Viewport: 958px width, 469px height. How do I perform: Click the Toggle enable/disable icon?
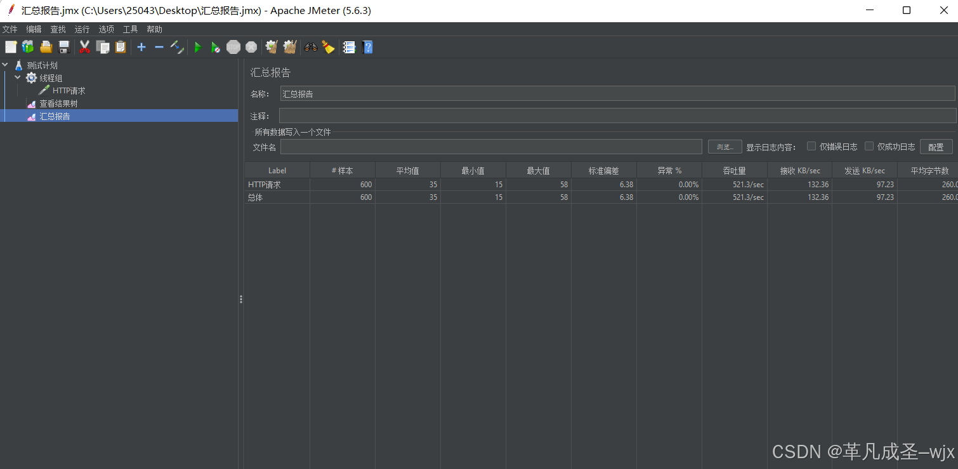[177, 47]
